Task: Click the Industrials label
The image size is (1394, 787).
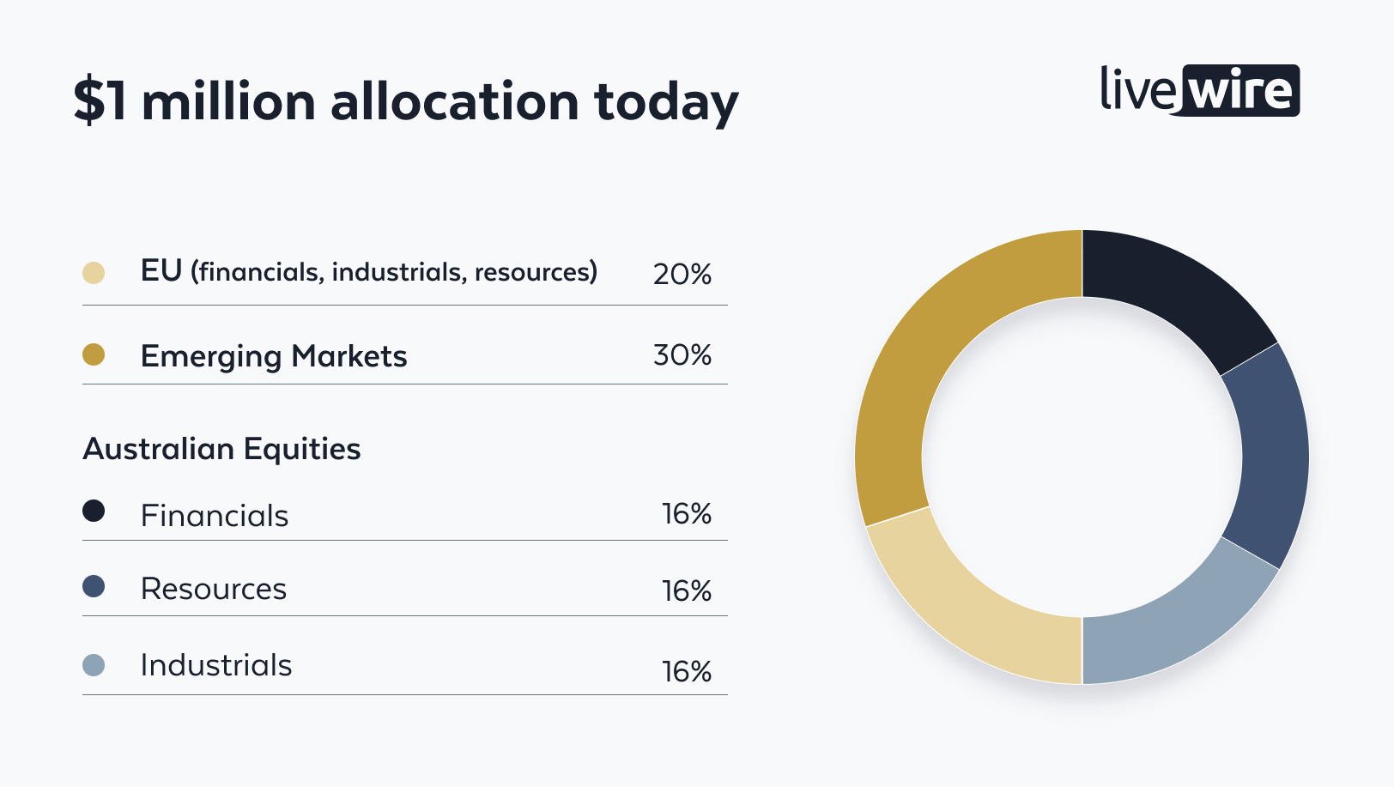Action: [x=216, y=665]
